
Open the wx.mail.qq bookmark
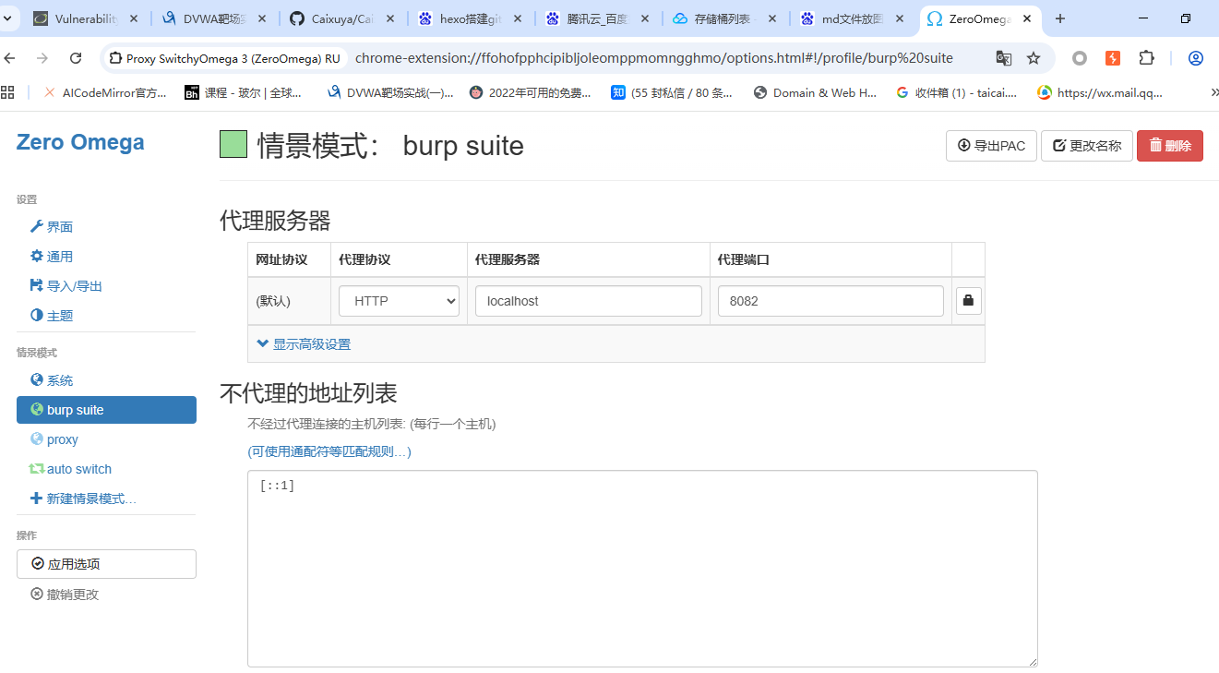(1100, 92)
